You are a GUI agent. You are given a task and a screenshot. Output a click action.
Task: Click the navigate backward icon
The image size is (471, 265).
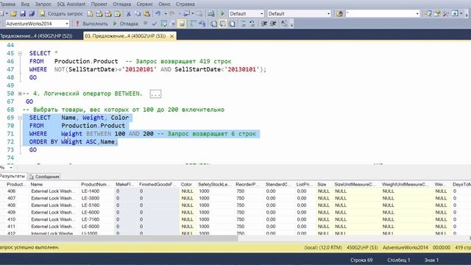[187, 14]
